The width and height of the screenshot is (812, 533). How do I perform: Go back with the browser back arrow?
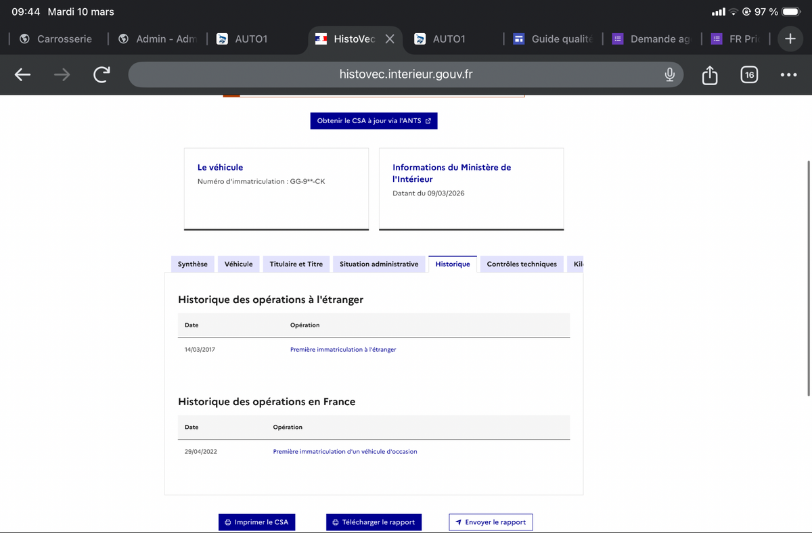click(23, 74)
